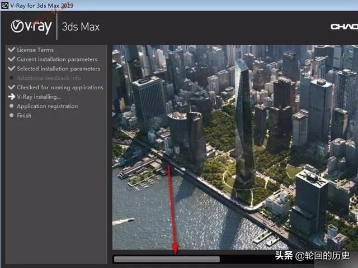The width and height of the screenshot is (358, 268).
Task: Click the bullet beside Finish
Action: [x=11, y=116]
